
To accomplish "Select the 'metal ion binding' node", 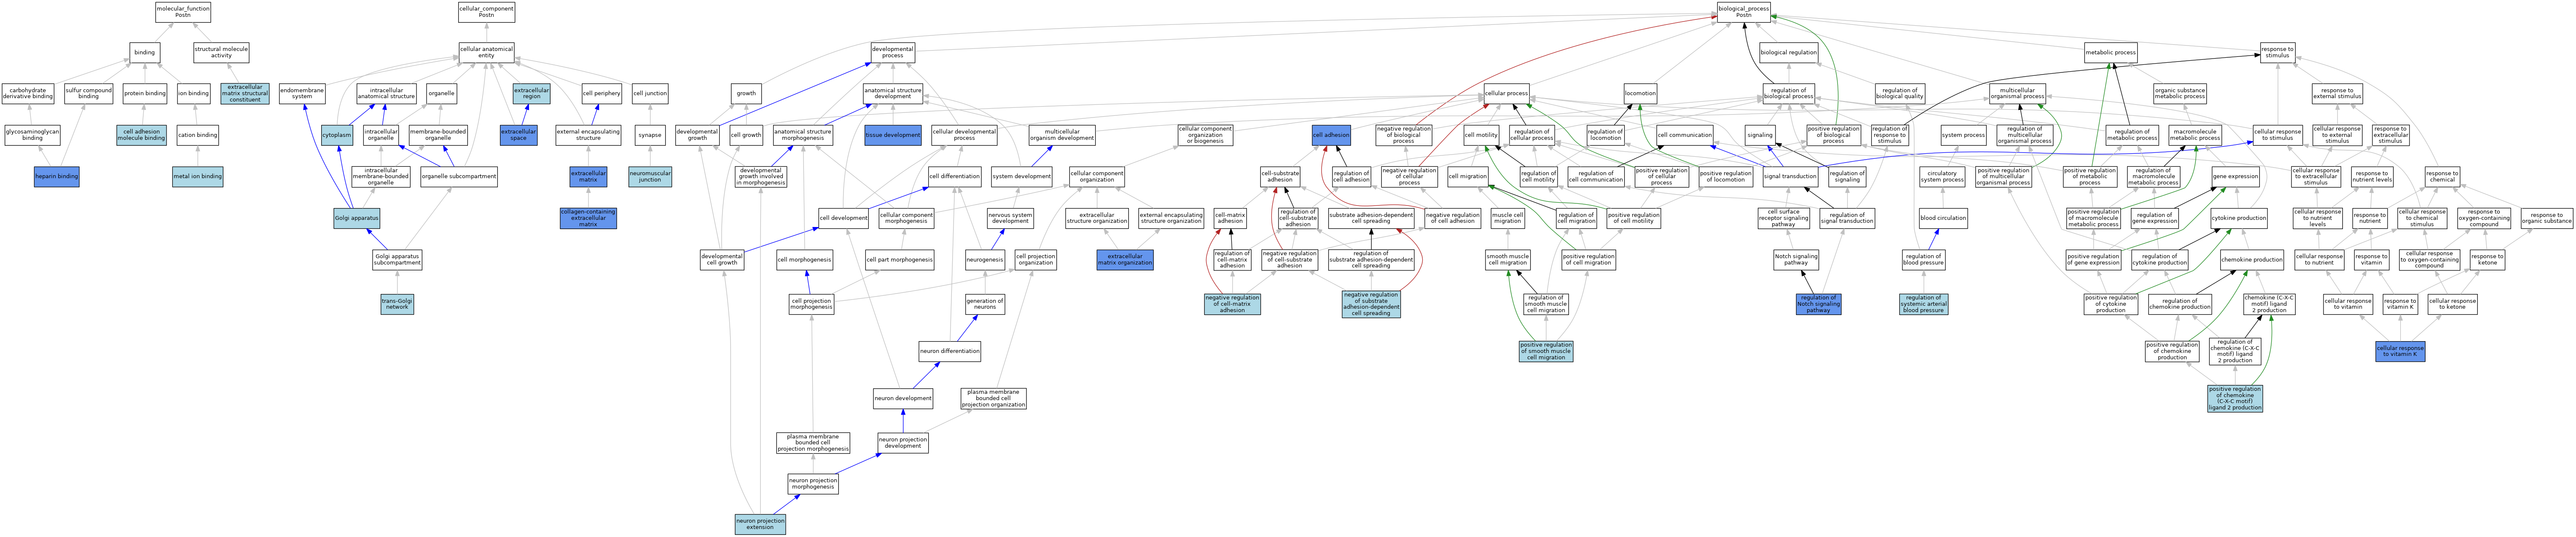I will [x=198, y=177].
